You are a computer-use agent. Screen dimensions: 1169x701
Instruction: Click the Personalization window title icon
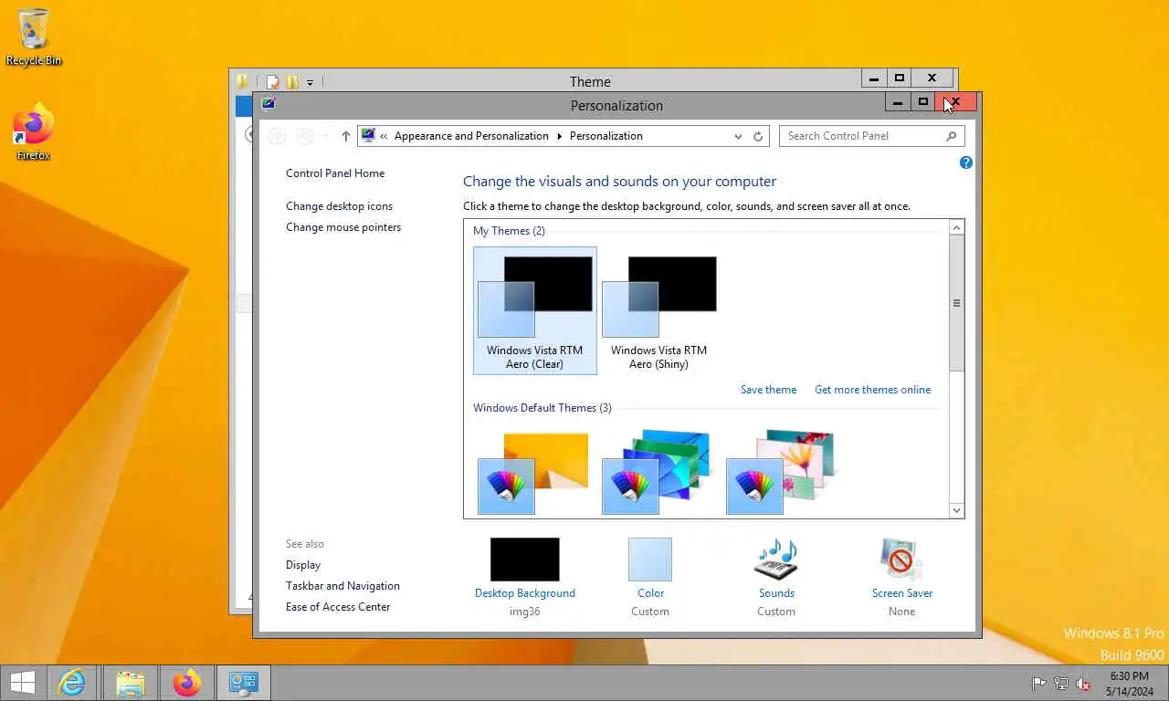(x=269, y=104)
